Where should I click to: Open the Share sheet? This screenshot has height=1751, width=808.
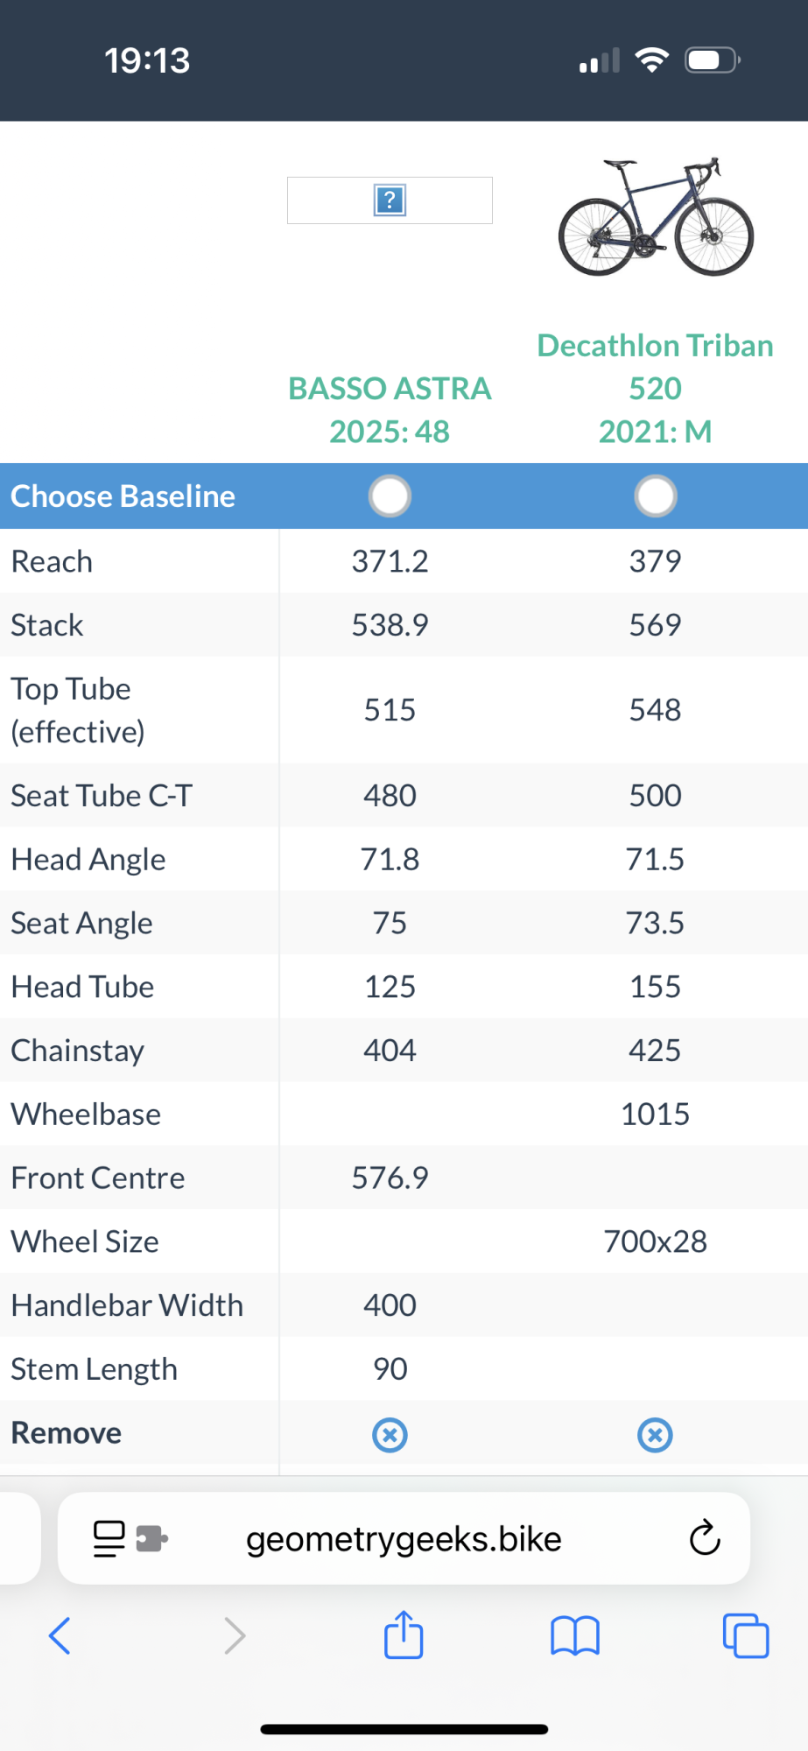[404, 1635]
